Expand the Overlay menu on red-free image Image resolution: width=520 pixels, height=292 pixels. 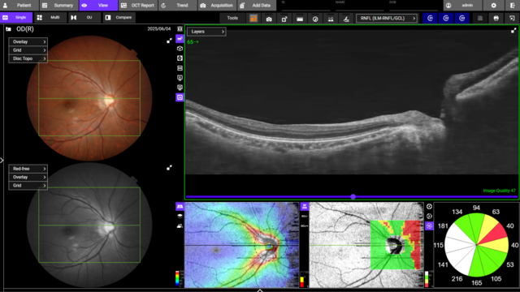[x=28, y=177]
